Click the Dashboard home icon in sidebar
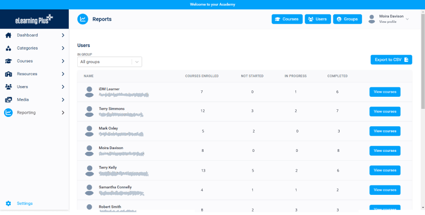This screenshot has height=215, width=425. [x=8, y=35]
